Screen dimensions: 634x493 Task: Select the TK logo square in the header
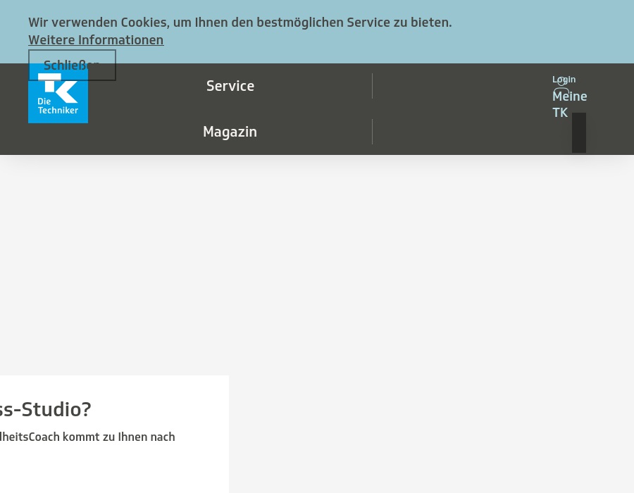pyautogui.click(x=58, y=92)
